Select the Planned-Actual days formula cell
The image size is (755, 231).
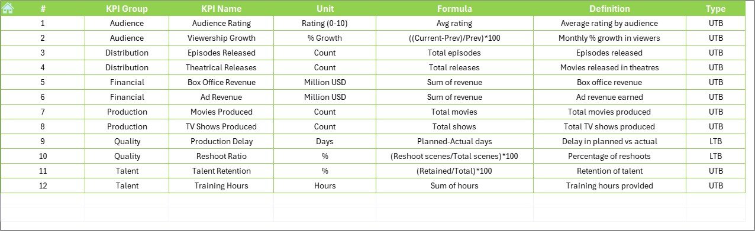(454, 142)
